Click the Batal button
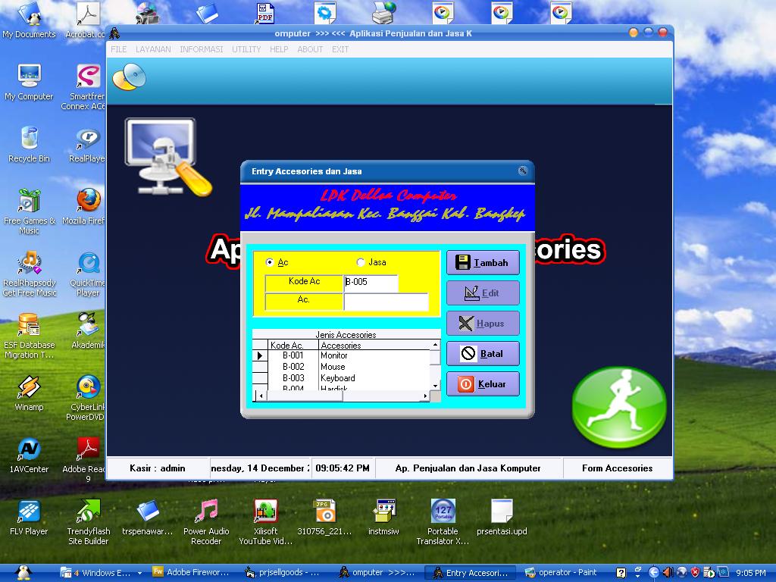 (x=483, y=353)
